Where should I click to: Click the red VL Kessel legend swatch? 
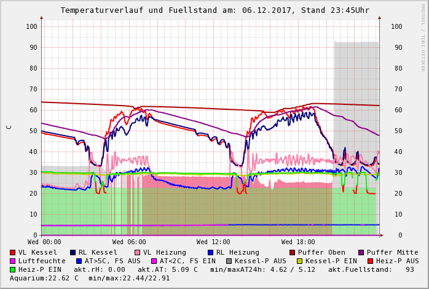[13, 252]
